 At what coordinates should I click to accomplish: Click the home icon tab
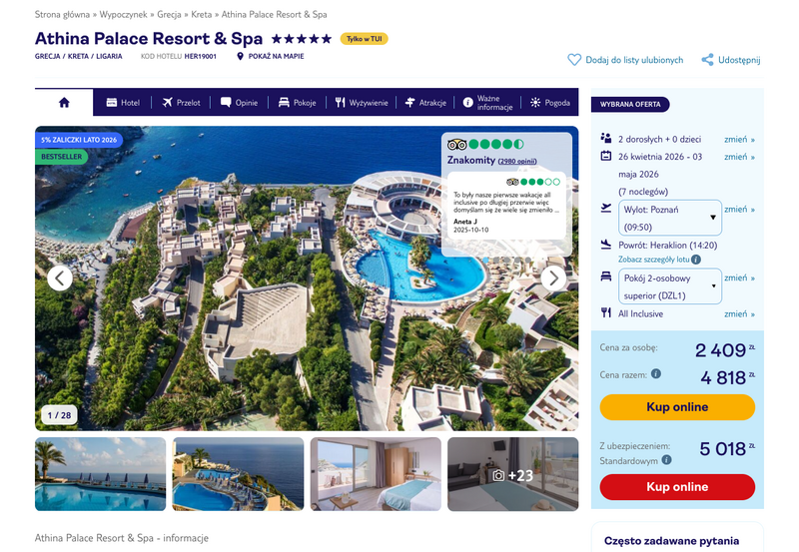coord(64,103)
